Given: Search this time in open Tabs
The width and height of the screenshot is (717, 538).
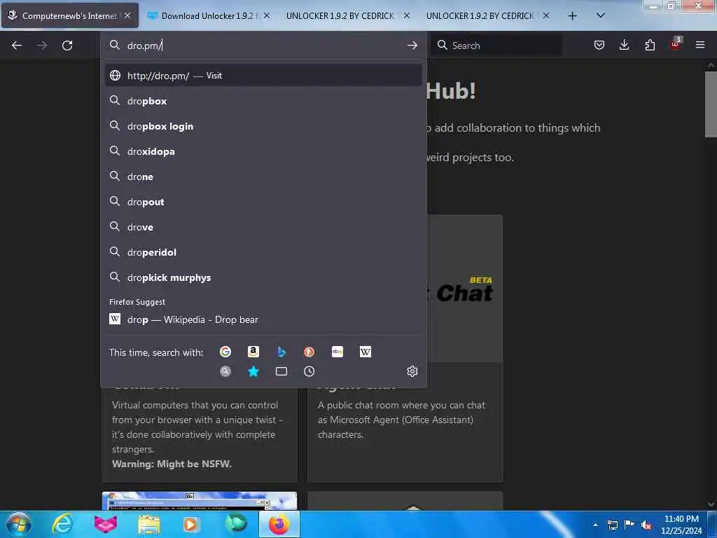Looking at the screenshot, I should point(281,371).
